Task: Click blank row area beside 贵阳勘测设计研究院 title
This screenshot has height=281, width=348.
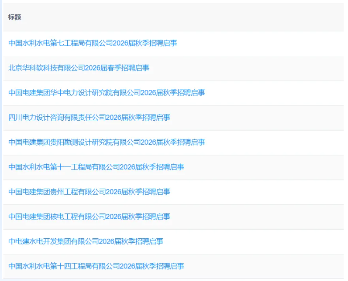Action: [x=275, y=142]
